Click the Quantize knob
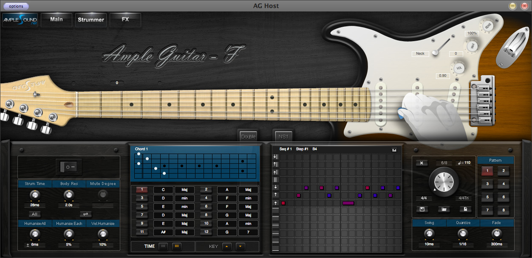This screenshot has width=532, height=258. [463, 233]
